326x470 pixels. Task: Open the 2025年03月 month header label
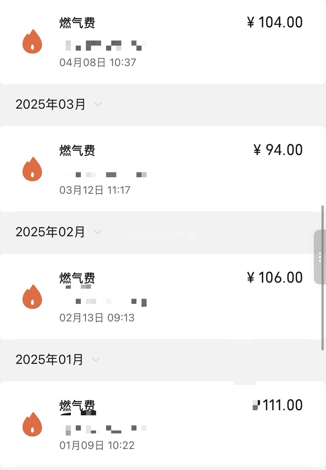[50, 104]
